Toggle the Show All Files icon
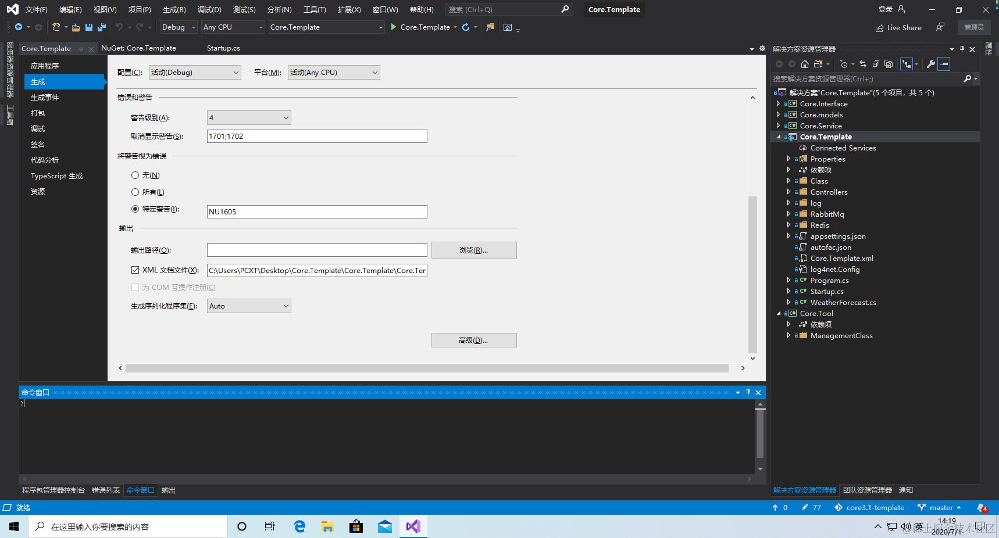Image resolution: width=999 pixels, height=538 pixels. coord(889,64)
